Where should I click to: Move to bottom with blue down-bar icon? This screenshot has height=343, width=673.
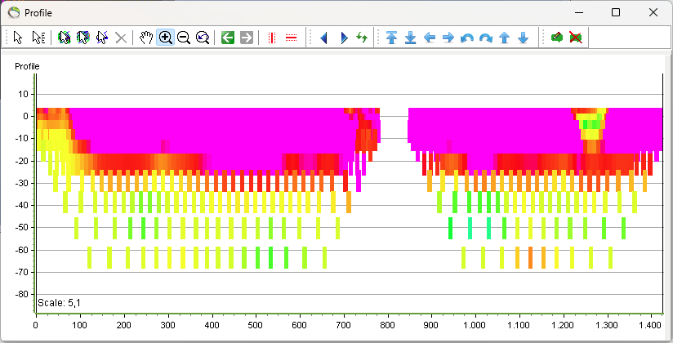[x=410, y=38]
